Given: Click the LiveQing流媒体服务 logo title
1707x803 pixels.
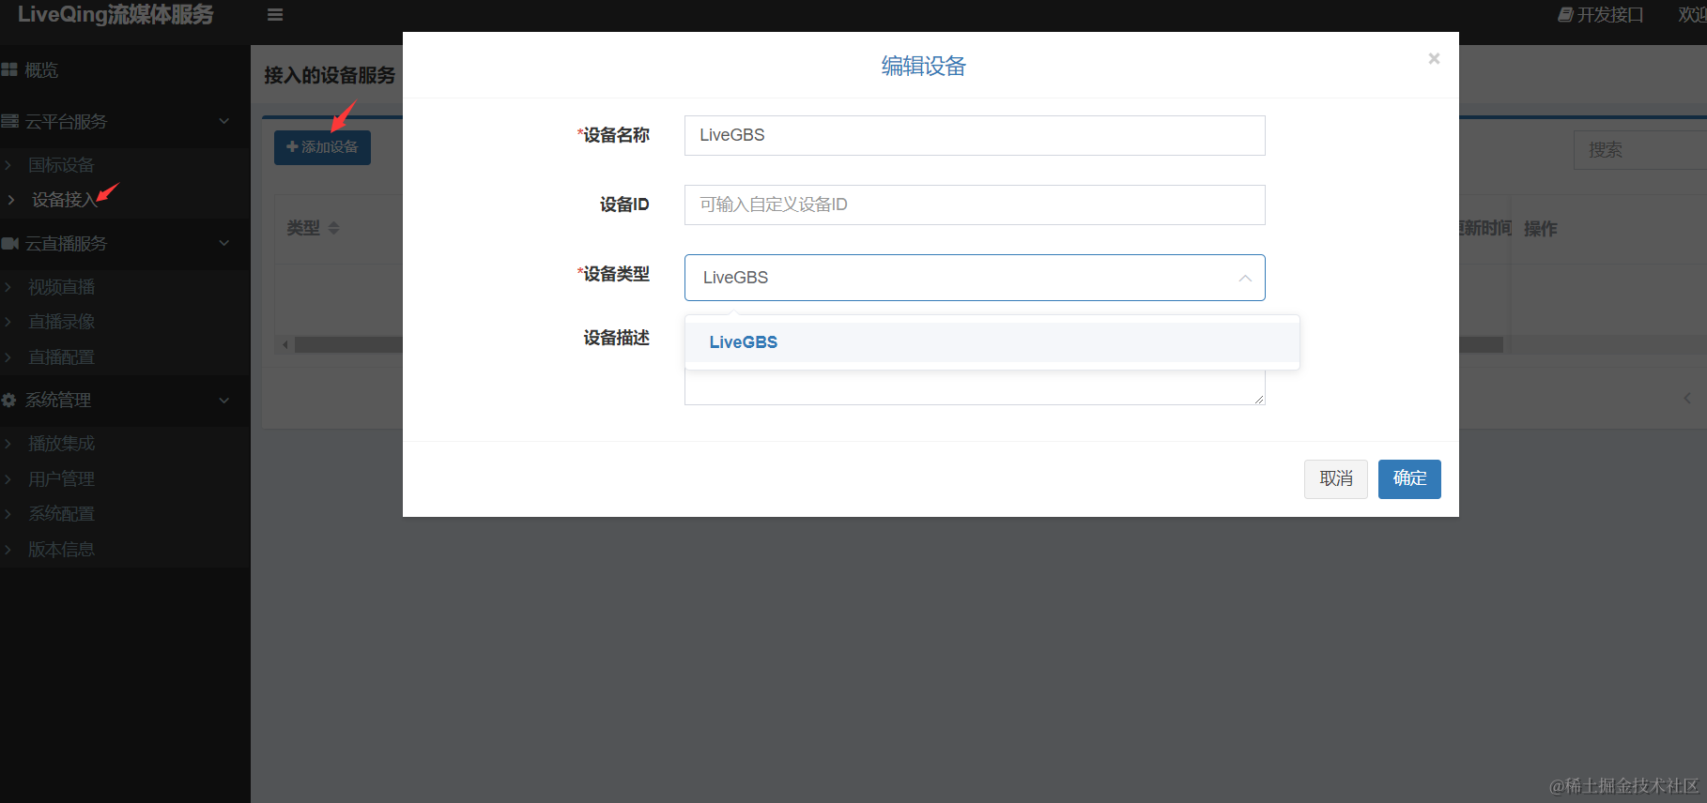Looking at the screenshot, I should click(x=115, y=15).
